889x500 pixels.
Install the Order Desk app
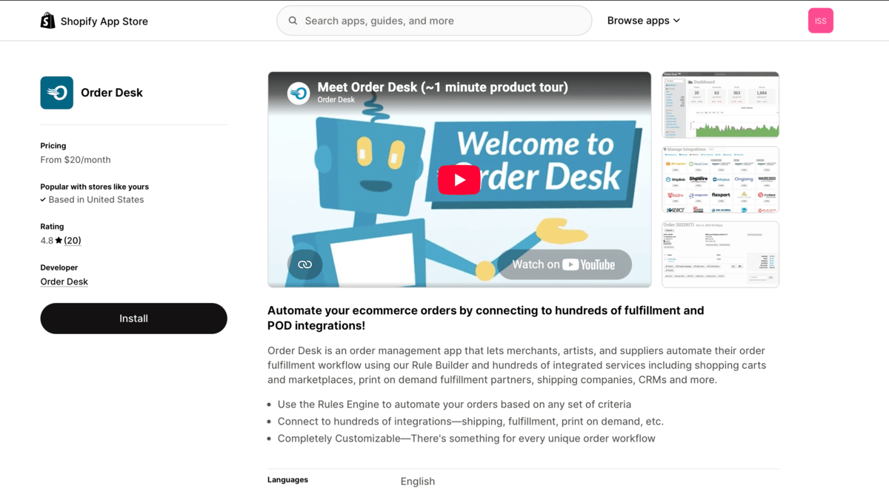coord(133,319)
